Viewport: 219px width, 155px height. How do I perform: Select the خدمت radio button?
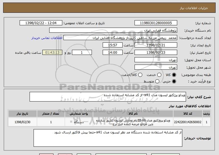tap(159, 75)
